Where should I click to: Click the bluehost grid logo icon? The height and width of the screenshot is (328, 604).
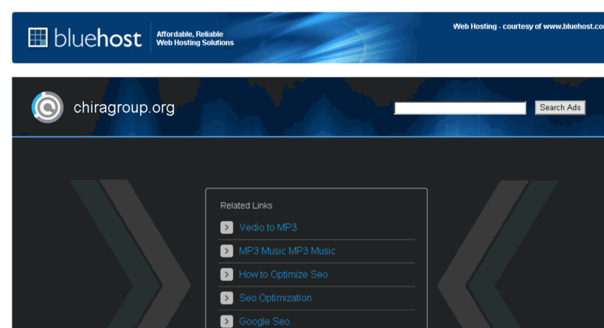click(38, 38)
